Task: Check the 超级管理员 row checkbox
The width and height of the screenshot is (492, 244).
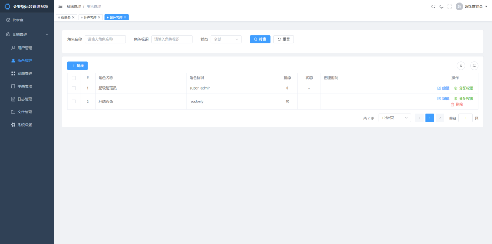Action: (74, 88)
